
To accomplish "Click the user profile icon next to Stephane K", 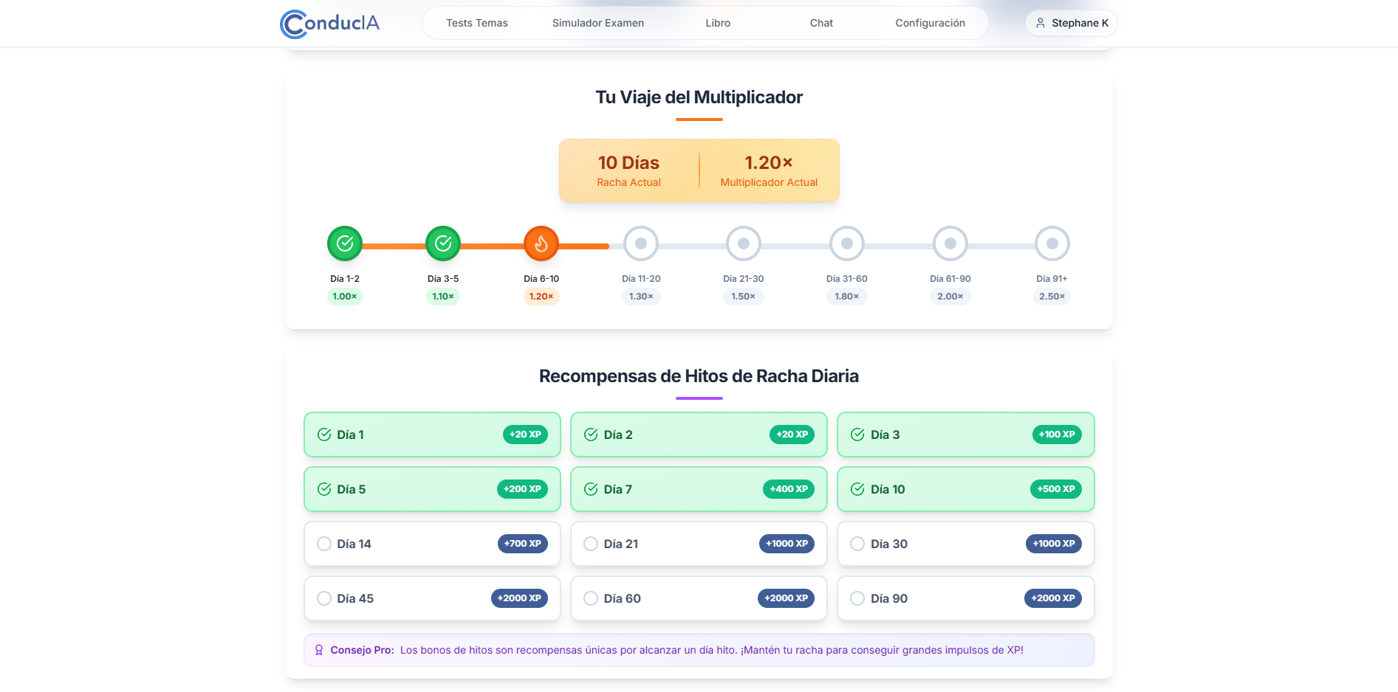I will coord(1039,23).
